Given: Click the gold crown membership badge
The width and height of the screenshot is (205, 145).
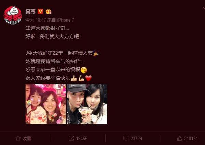Looking at the screenshot, I should pos(49,11).
